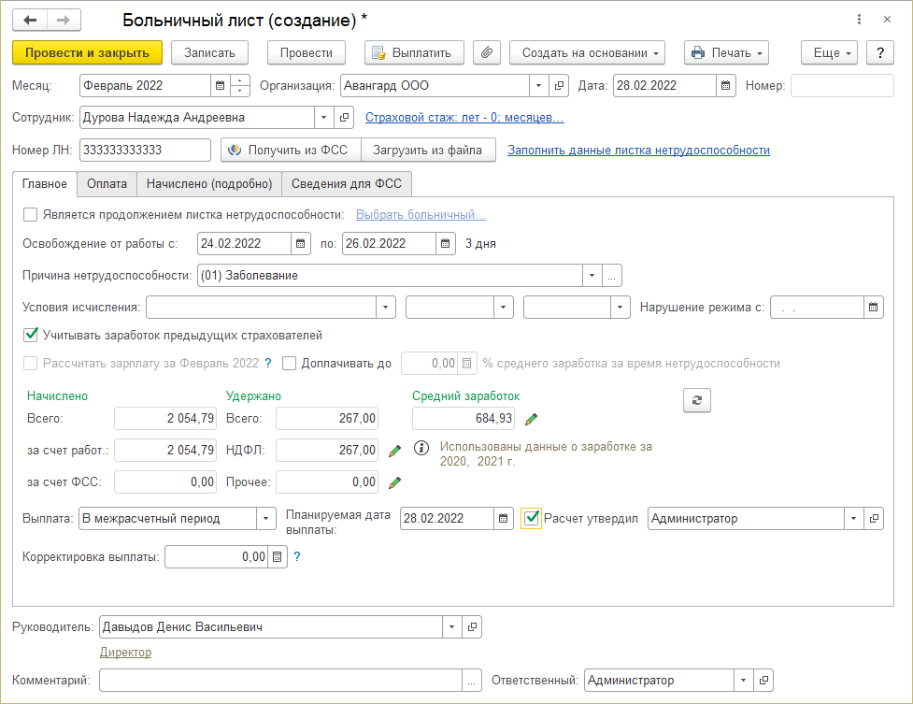Screen dimensions: 913x704
Task: Expand the Организация dropdown list
Action: click(538, 86)
